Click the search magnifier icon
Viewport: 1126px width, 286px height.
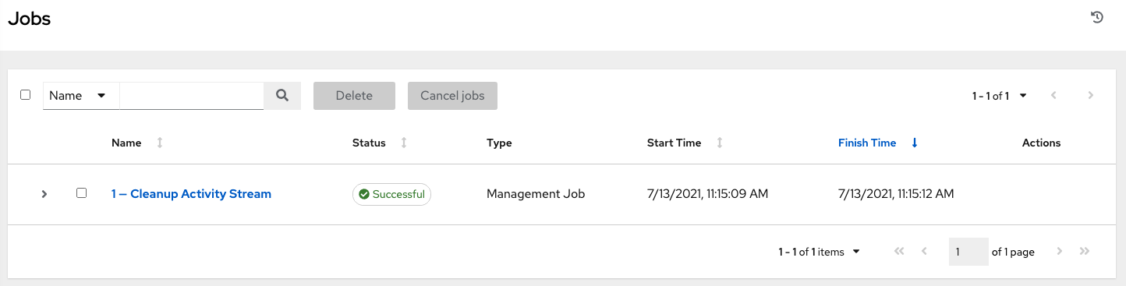pyautogui.click(x=282, y=96)
